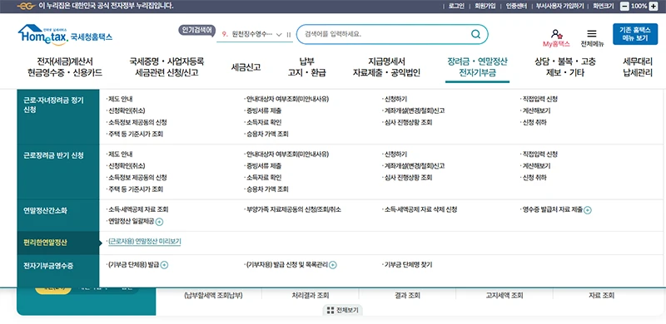Click 로그인 link in top bar

tap(456, 6)
